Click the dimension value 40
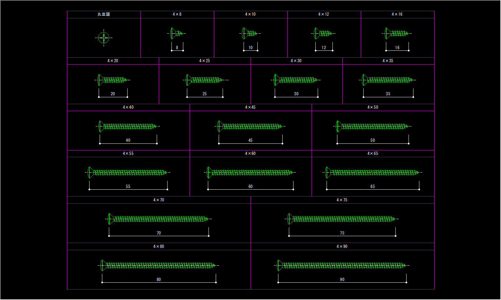This screenshot has height=300, width=501. click(x=128, y=141)
